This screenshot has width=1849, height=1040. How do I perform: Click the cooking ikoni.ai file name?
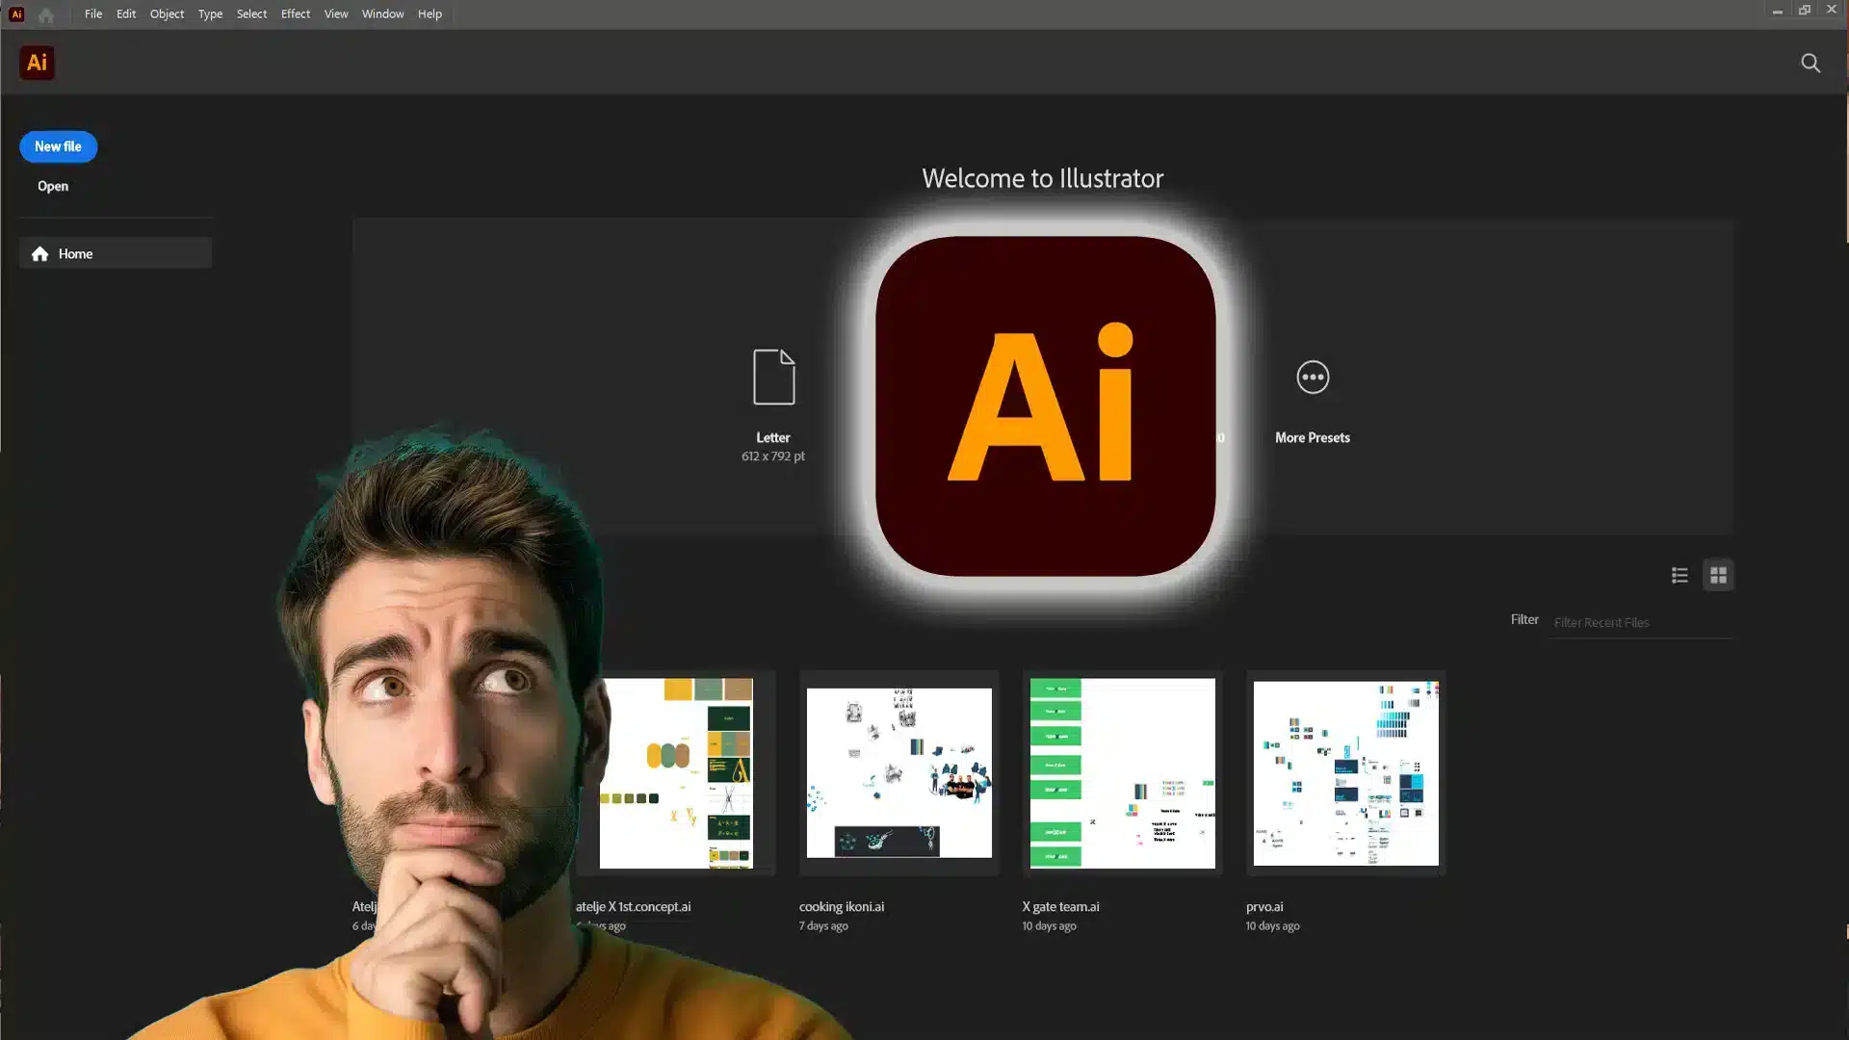point(842,906)
